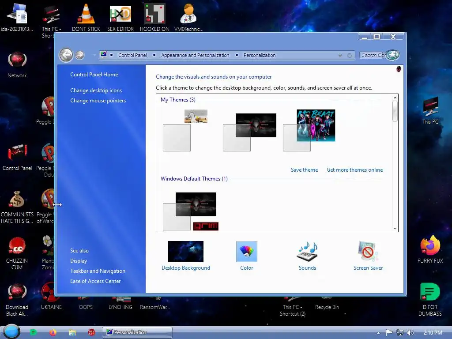Select the D FOR DUMBASS desktop icon
The width and height of the screenshot is (452, 339).
click(x=430, y=299)
